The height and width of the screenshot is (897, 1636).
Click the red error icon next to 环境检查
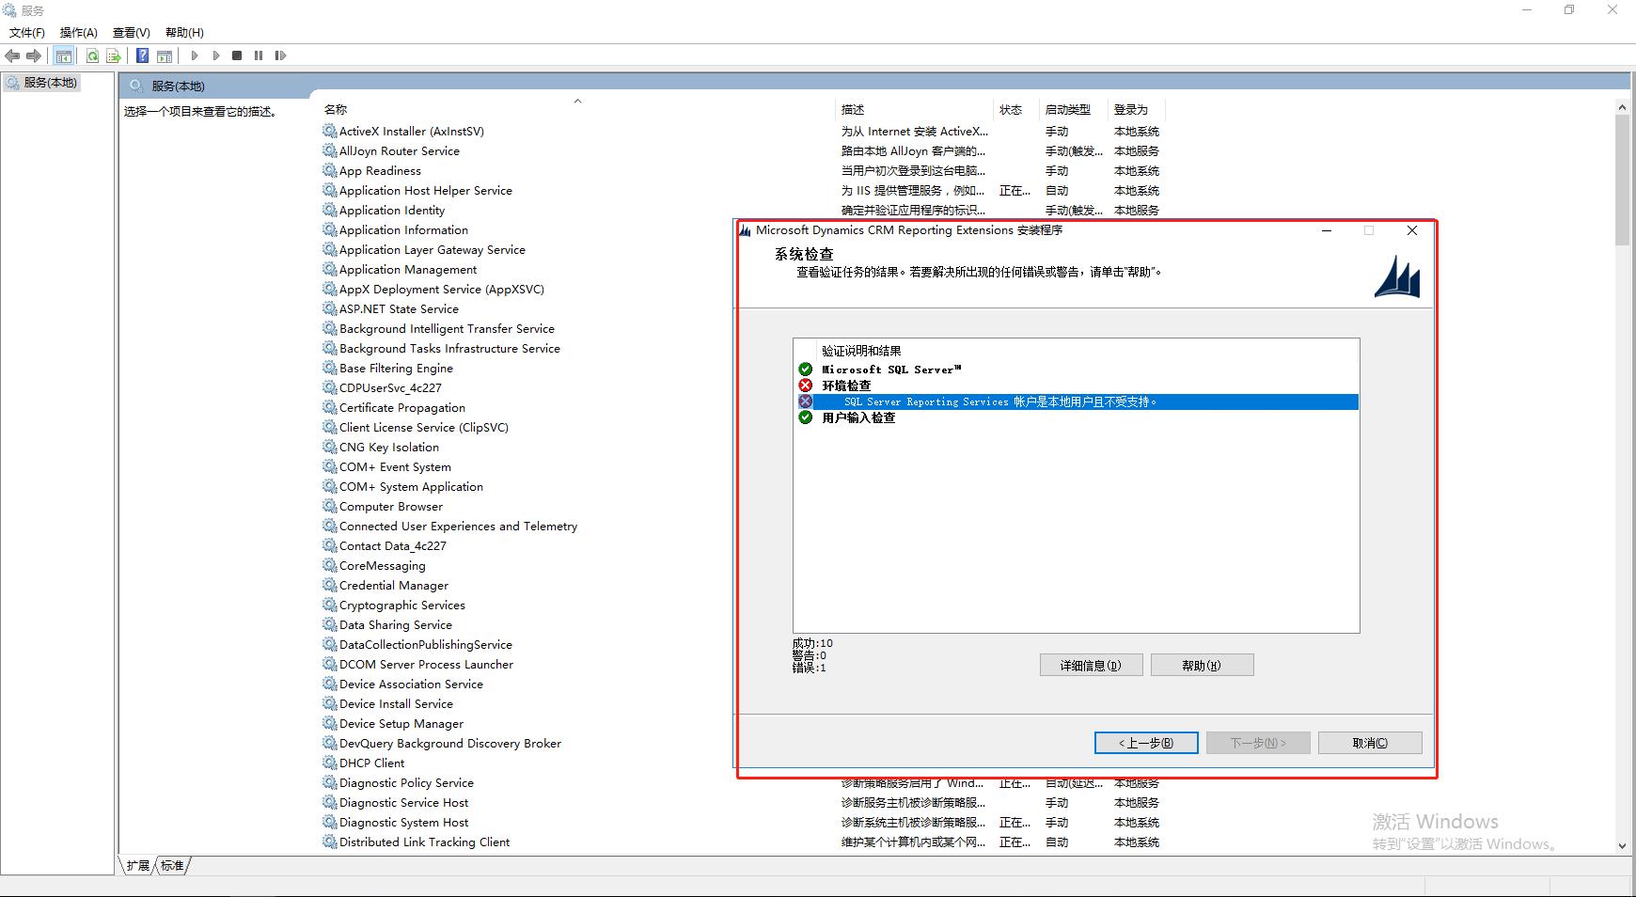(805, 385)
